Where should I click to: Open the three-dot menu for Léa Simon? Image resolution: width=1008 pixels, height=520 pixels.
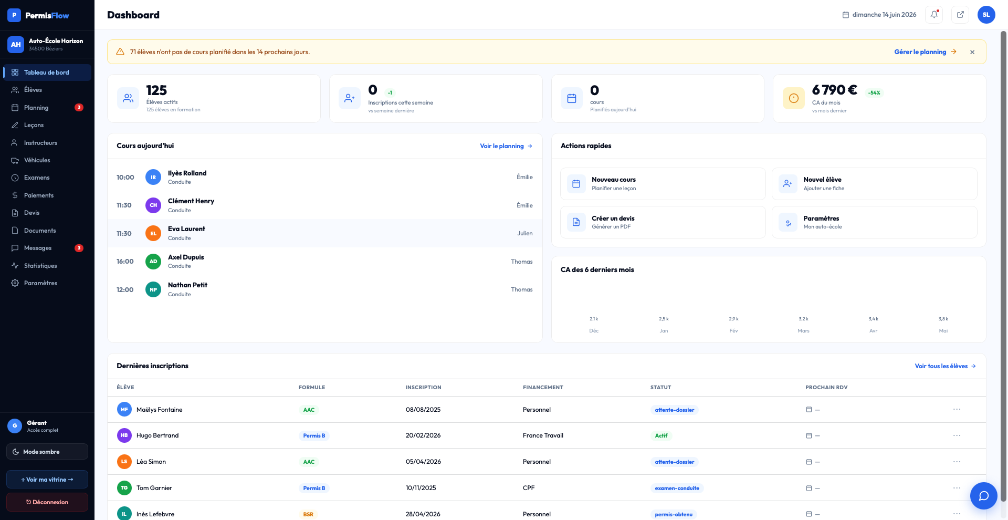(x=957, y=462)
